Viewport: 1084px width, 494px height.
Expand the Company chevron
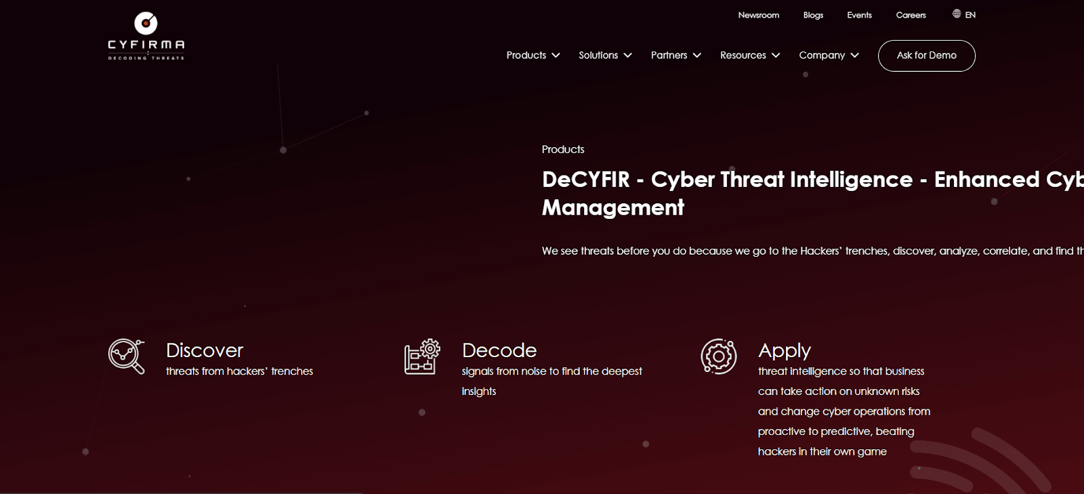(854, 56)
